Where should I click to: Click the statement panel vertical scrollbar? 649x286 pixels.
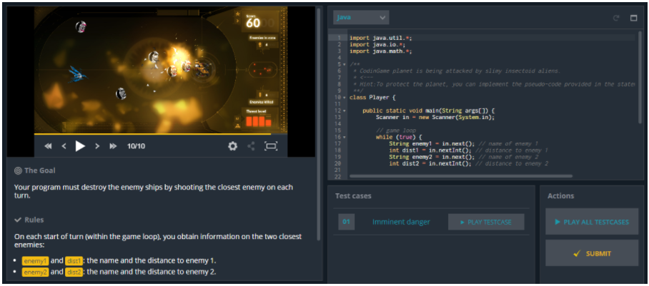click(318, 124)
